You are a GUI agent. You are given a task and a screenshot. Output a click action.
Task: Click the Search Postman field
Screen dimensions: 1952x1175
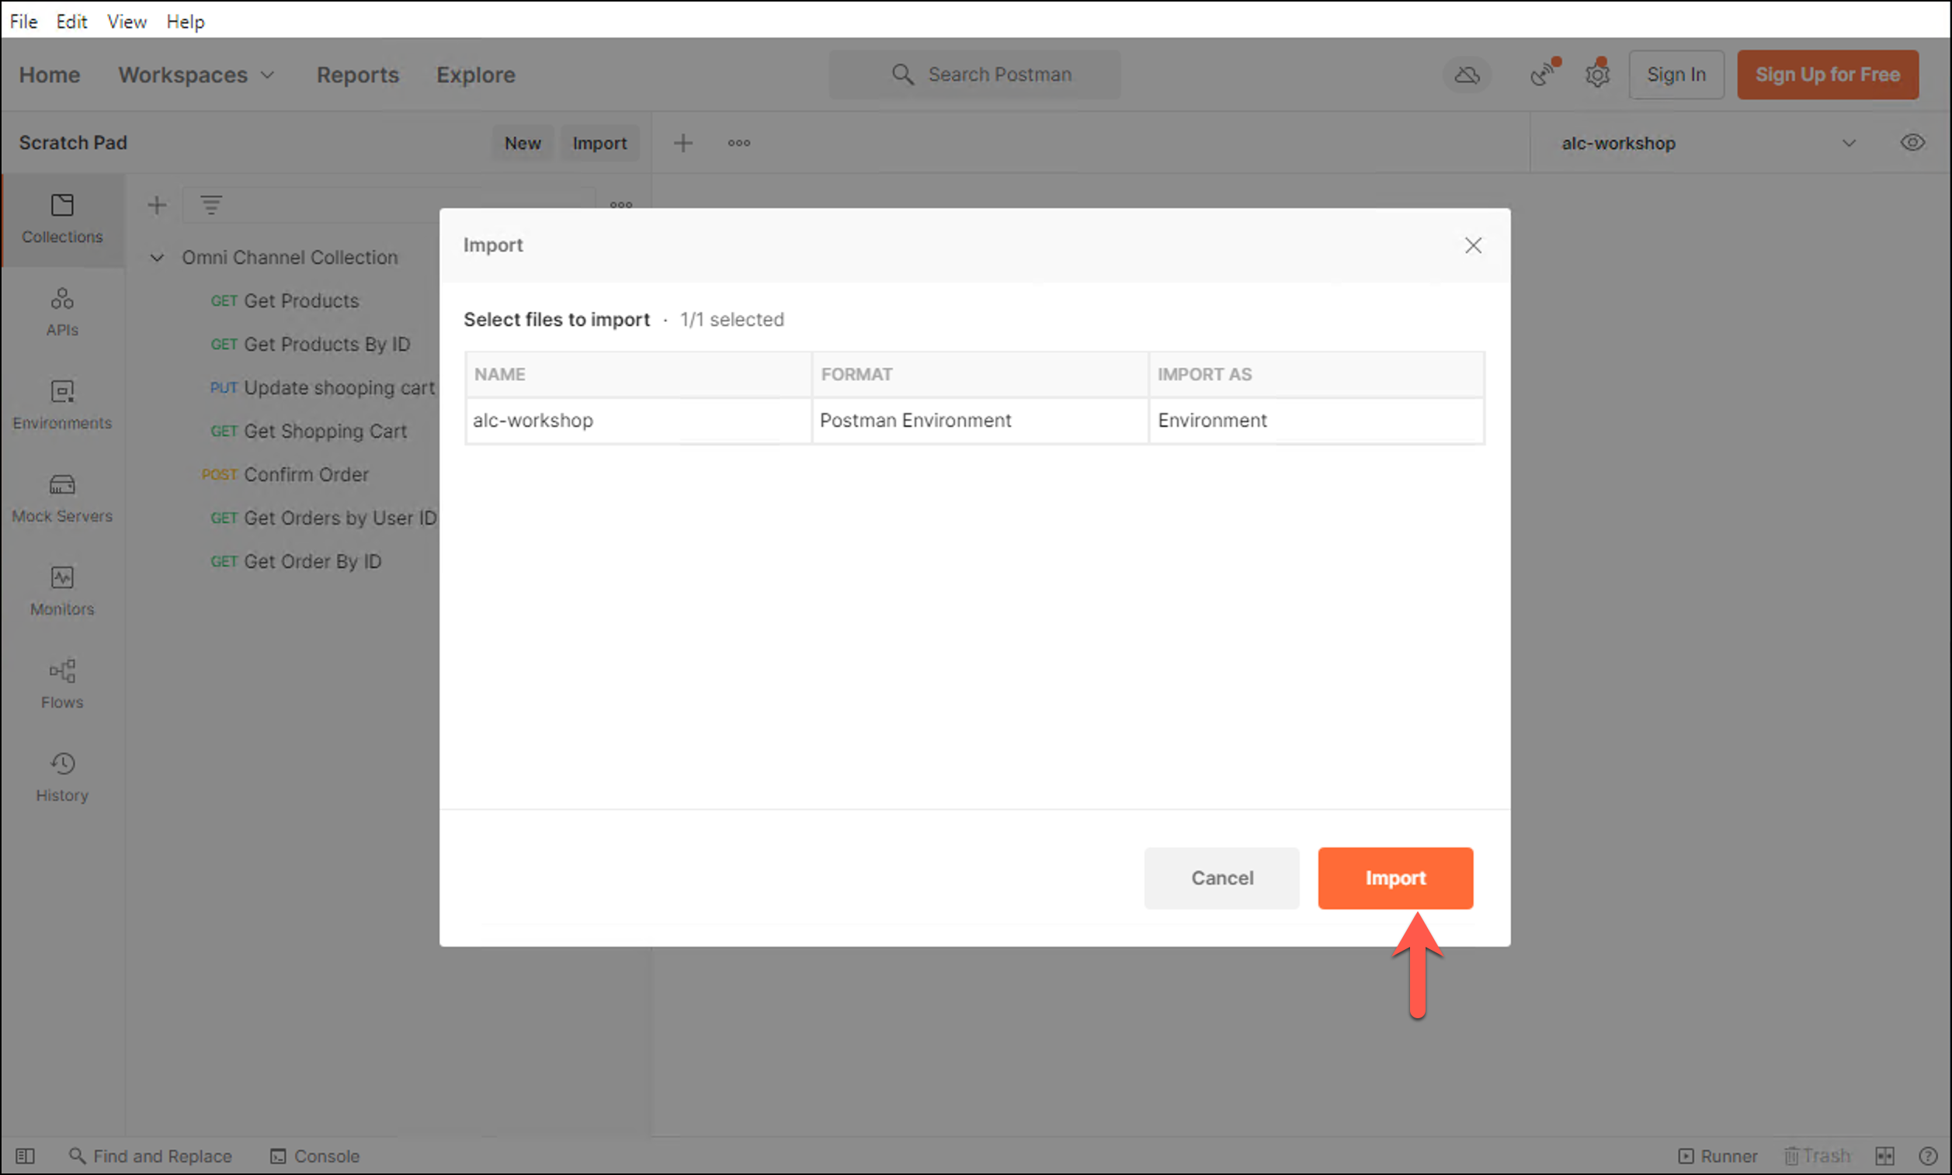(x=975, y=75)
